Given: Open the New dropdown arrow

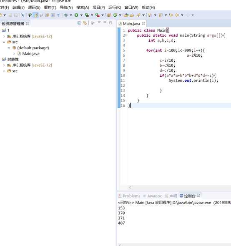Looking at the screenshot, I should (x=5, y=15).
